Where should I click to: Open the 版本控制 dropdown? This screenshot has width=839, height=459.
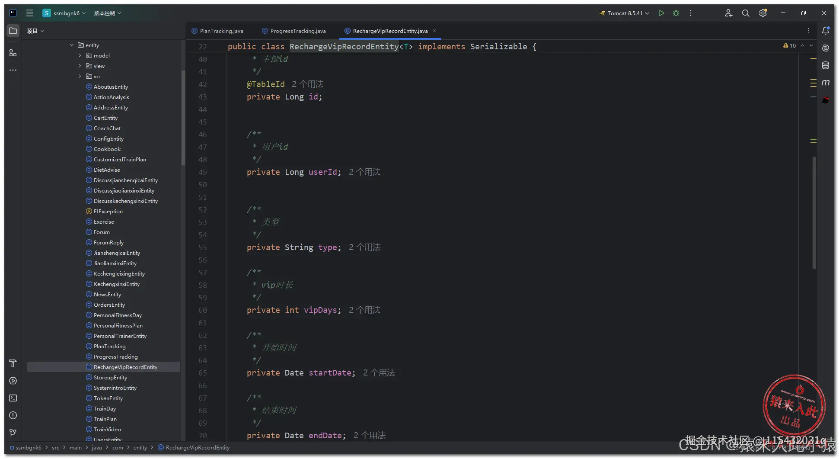pyautogui.click(x=108, y=13)
